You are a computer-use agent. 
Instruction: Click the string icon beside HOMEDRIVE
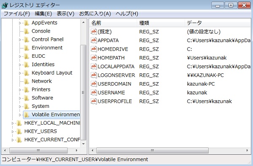pos(94,49)
